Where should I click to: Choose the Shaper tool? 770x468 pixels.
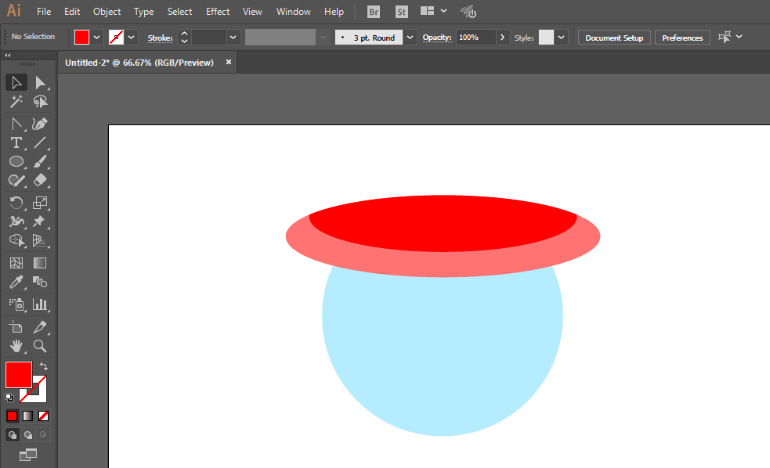click(16, 181)
